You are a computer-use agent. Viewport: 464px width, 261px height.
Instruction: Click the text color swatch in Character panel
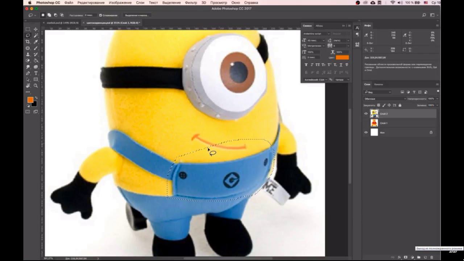point(342,57)
